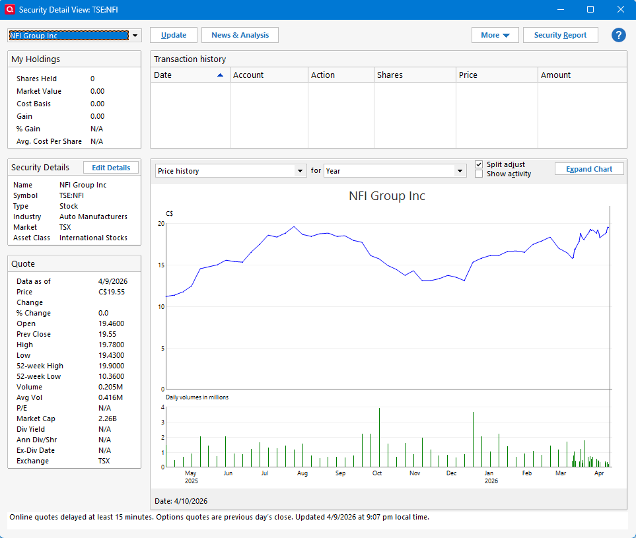Click the Amount column header
The height and width of the screenshot is (538, 636).
[582, 75]
